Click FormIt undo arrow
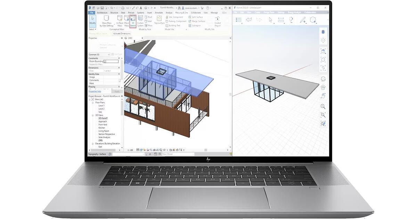The height and width of the screenshot is (219, 417). 249,20
